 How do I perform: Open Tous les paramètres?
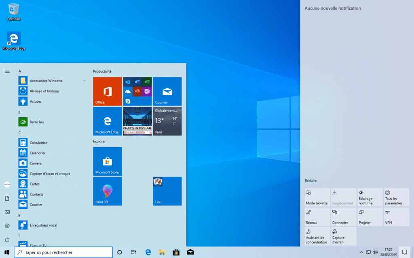pos(397,197)
